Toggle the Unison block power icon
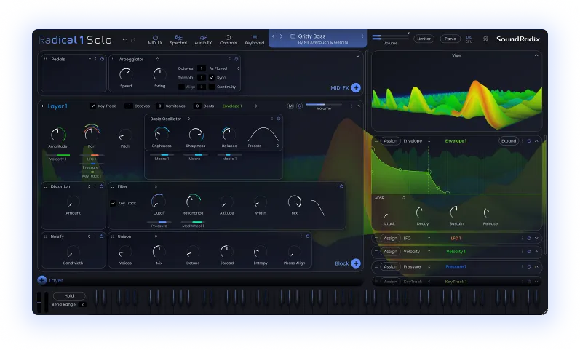 (307, 236)
